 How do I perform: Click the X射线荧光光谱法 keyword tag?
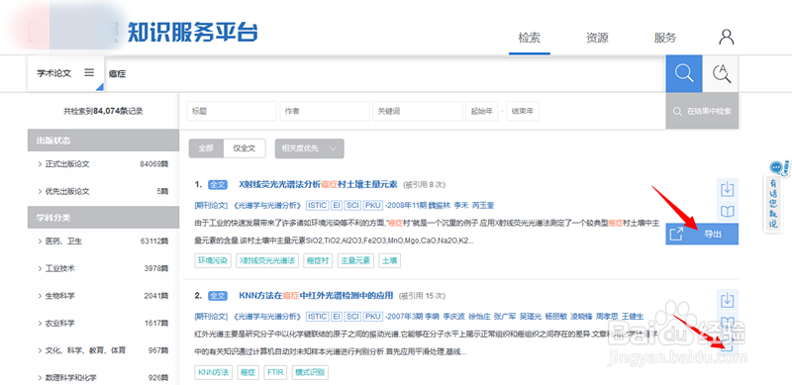pyautogui.click(x=267, y=260)
